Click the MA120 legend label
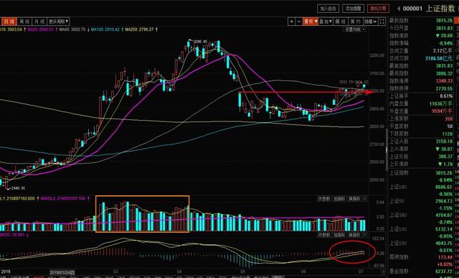This screenshot has width=459, height=278. (x=105, y=29)
